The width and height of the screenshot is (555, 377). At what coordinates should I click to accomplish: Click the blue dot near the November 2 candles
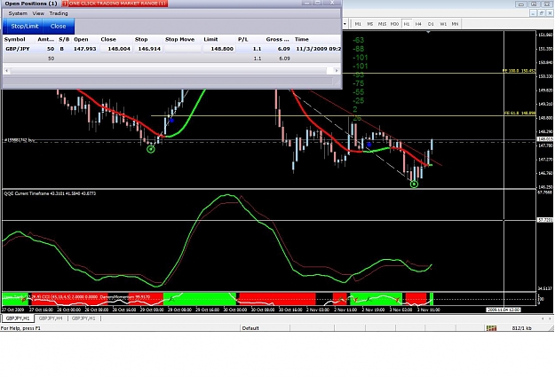(369, 145)
